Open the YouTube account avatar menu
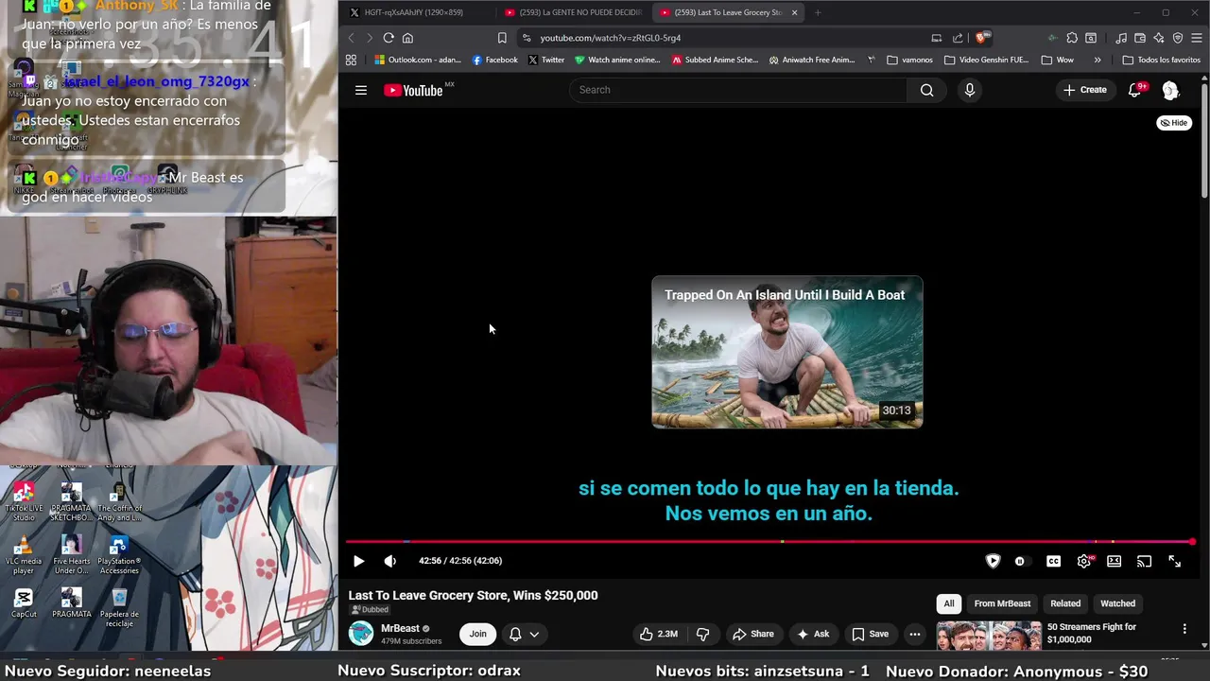Image resolution: width=1210 pixels, height=681 pixels. (1170, 90)
